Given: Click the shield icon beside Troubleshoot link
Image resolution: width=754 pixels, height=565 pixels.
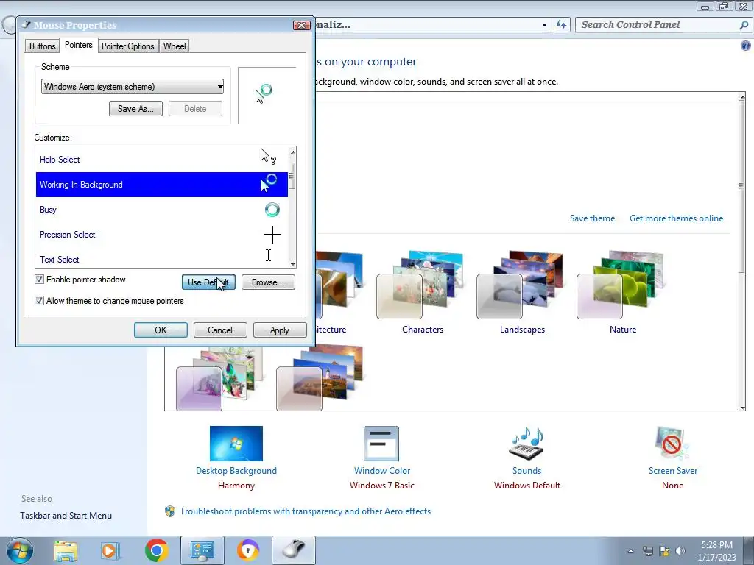Looking at the screenshot, I should (170, 511).
